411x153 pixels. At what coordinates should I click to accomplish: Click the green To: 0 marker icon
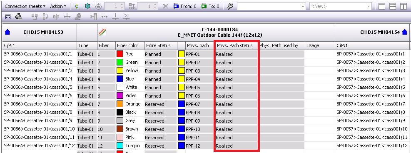click(x=204, y=6)
